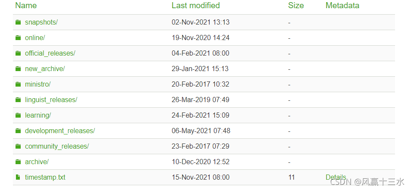This screenshot has height=190, width=411.
Task: Select the folder icon for official_releases/
Action: coord(18,53)
